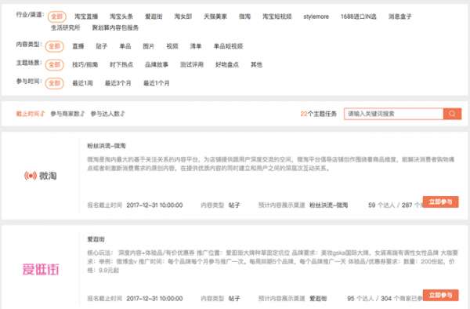The width and height of the screenshot is (470, 309).
Task: Click the 22个主题任务 count text
Action: 318,114
